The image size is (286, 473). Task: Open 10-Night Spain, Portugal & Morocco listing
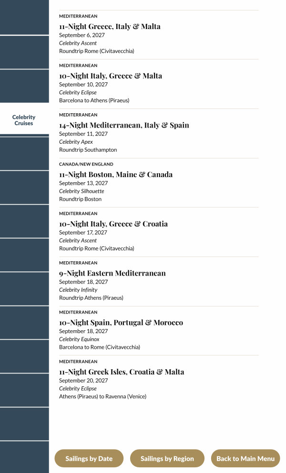121,323
